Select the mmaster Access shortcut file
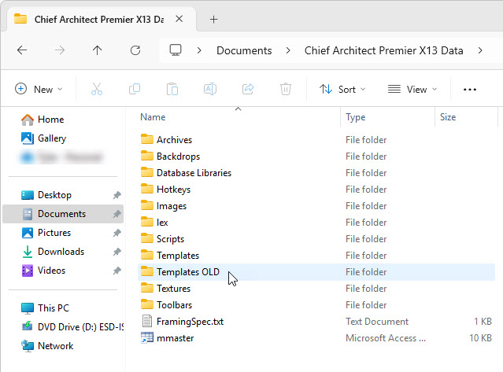Image resolution: width=503 pixels, height=372 pixels. [316, 338]
